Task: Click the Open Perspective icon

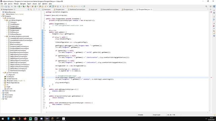Action: [x=211, y=6]
